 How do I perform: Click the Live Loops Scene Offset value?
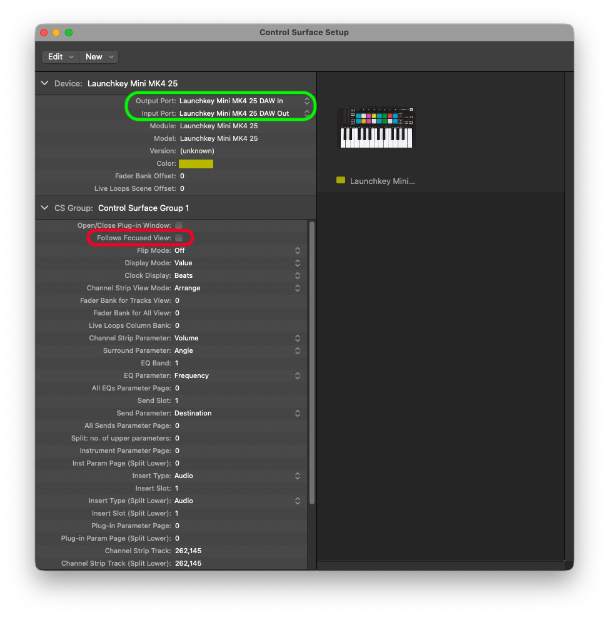182,188
